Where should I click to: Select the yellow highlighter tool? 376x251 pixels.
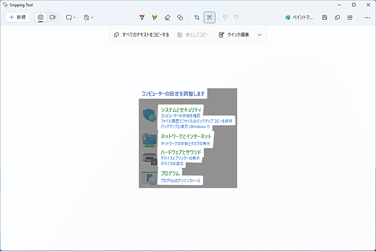(155, 17)
